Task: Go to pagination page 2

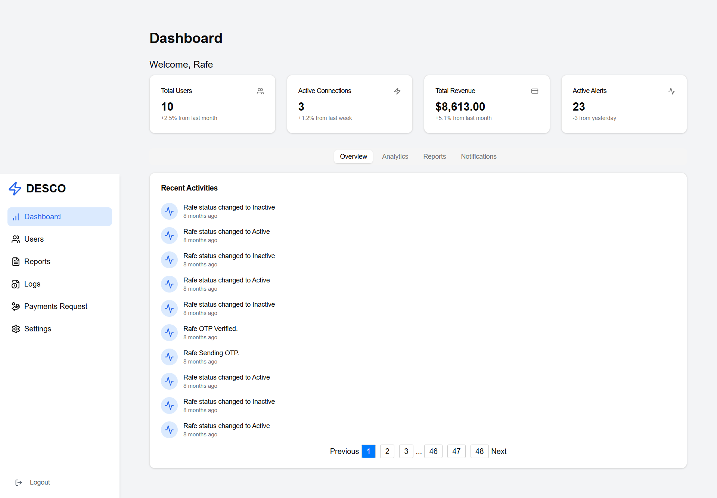Action: 387,451
